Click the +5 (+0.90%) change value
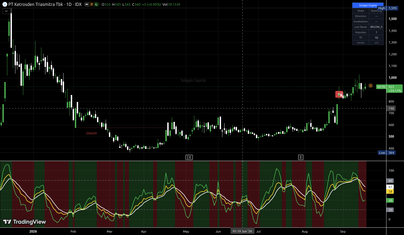Viewport: 404px width, 235px height. pos(151,4)
